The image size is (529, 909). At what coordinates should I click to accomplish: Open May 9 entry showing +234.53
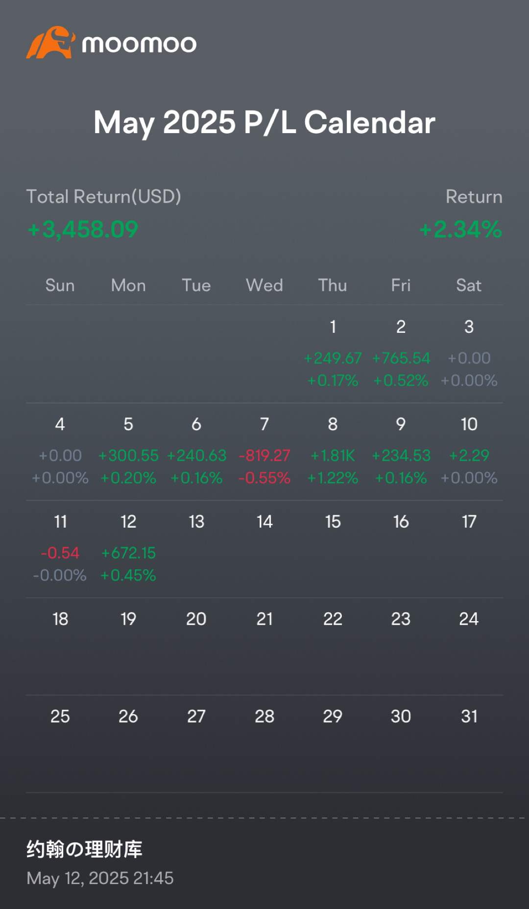[401, 451]
